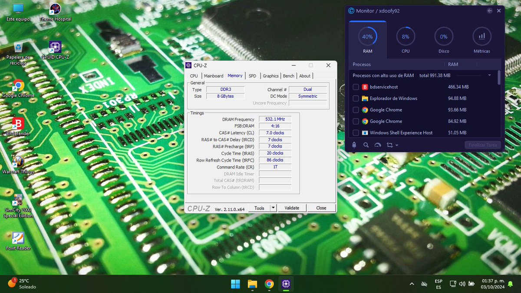Switch to the About tab in CPU-Z
This screenshot has height=293, width=521.
tap(305, 76)
